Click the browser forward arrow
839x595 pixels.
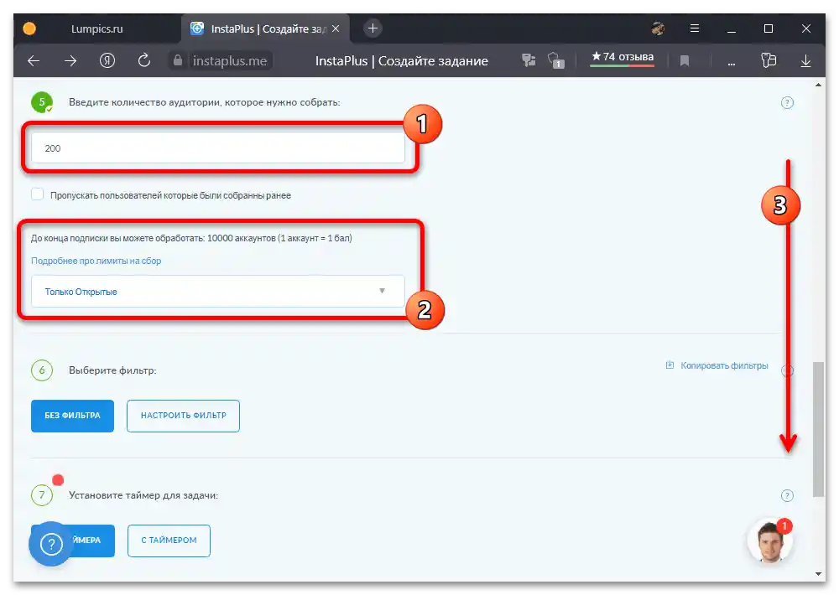70,61
